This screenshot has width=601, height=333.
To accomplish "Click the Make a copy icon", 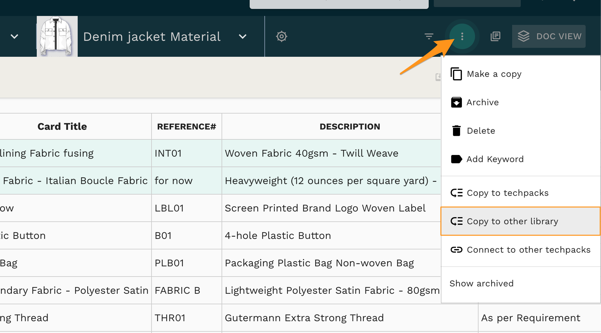I will coord(456,74).
